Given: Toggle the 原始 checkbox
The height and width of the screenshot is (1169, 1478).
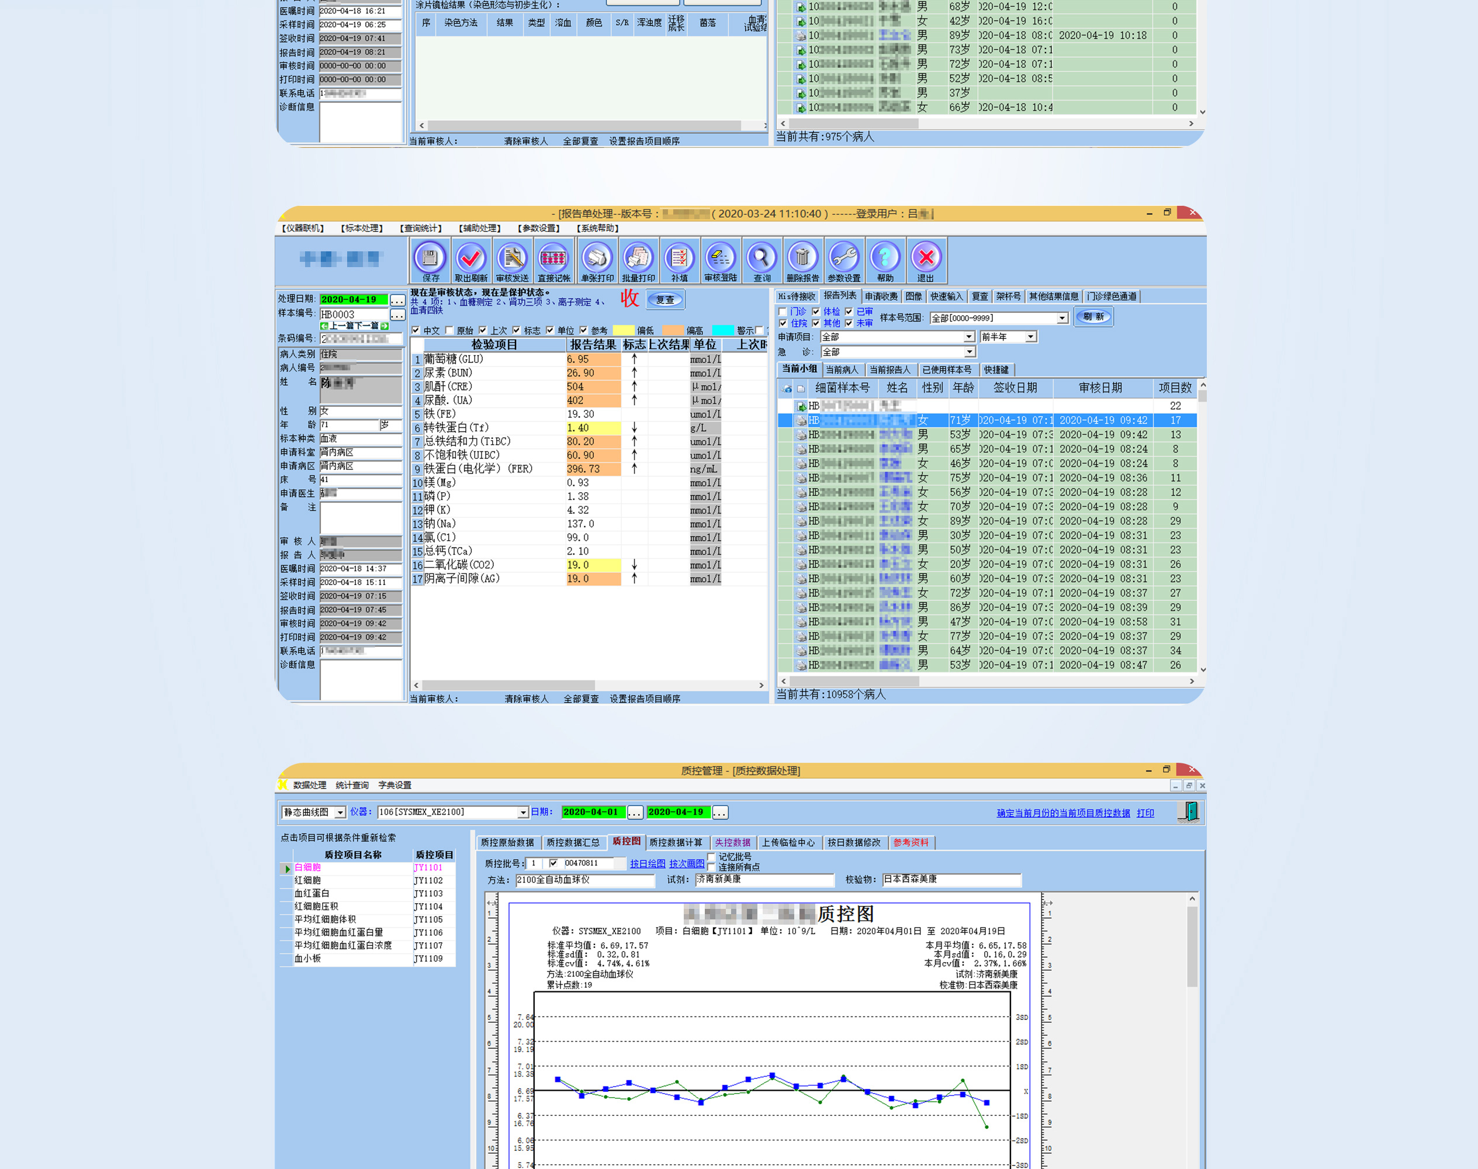Looking at the screenshot, I should point(449,331).
